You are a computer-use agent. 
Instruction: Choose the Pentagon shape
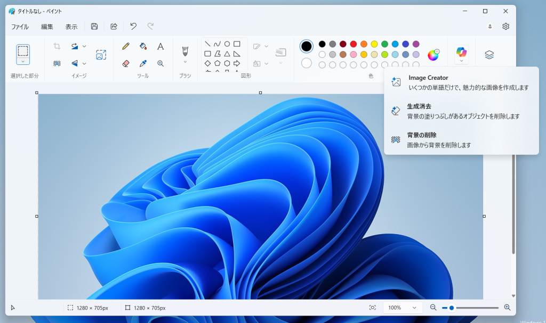pyautogui.click(x=218, y=63)
